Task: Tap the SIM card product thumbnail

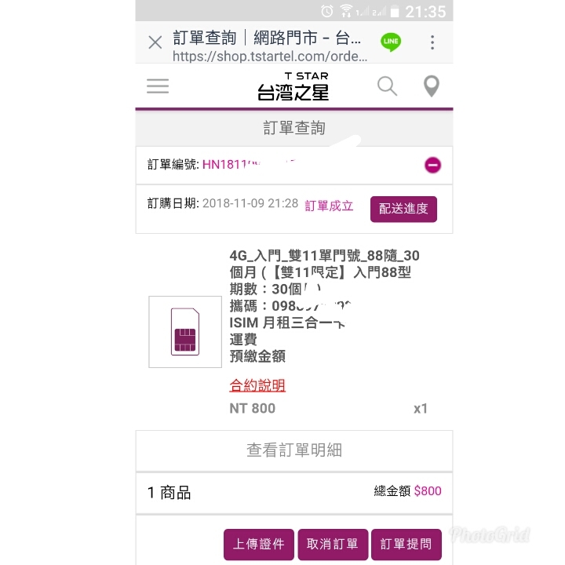Action: (x=185, y=332)
